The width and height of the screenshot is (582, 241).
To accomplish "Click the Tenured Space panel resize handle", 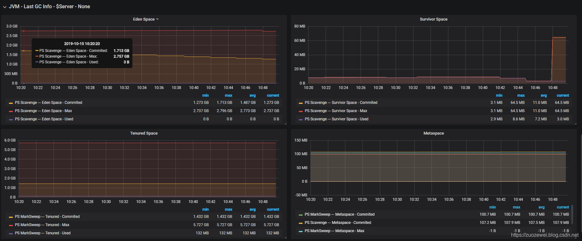I will pos(285,238).
